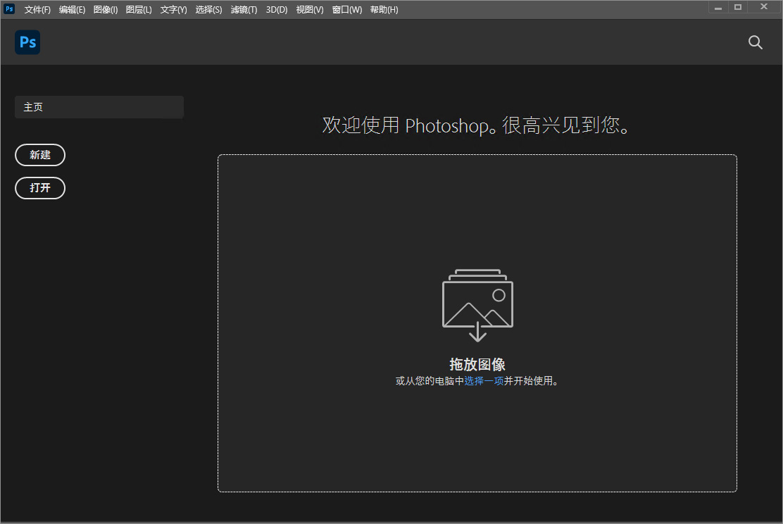Open the 图层(L) menu

click(139, 9)
